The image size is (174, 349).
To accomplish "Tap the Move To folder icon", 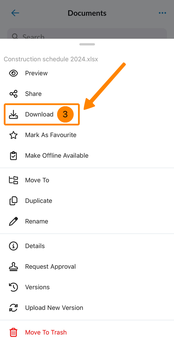I will pyautogui.click(x=13, y=180).
